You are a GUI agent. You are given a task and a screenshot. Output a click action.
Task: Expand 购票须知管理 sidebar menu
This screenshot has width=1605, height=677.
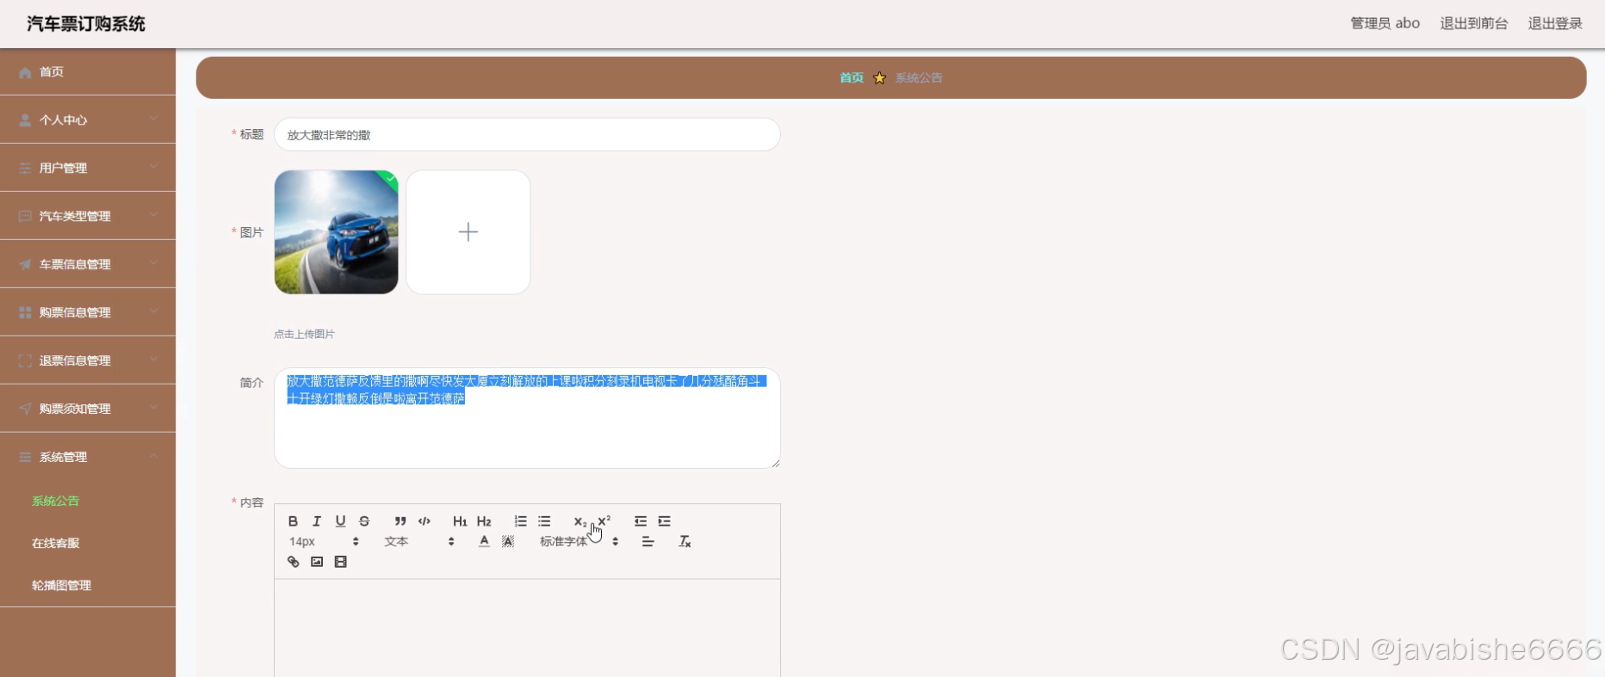88,409
